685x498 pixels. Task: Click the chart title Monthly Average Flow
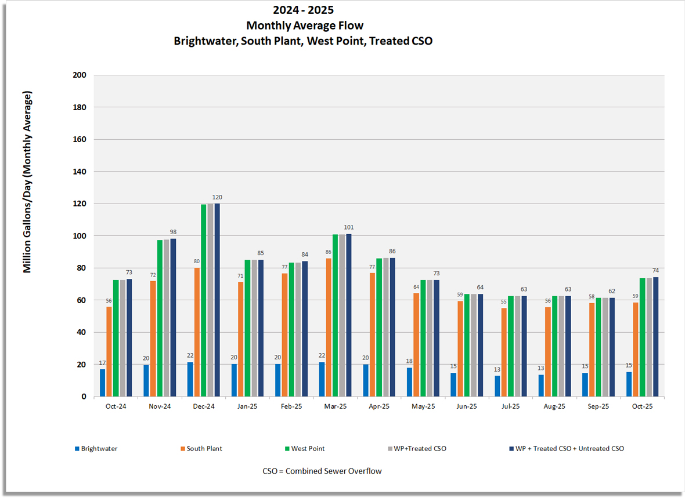(305, 25)
